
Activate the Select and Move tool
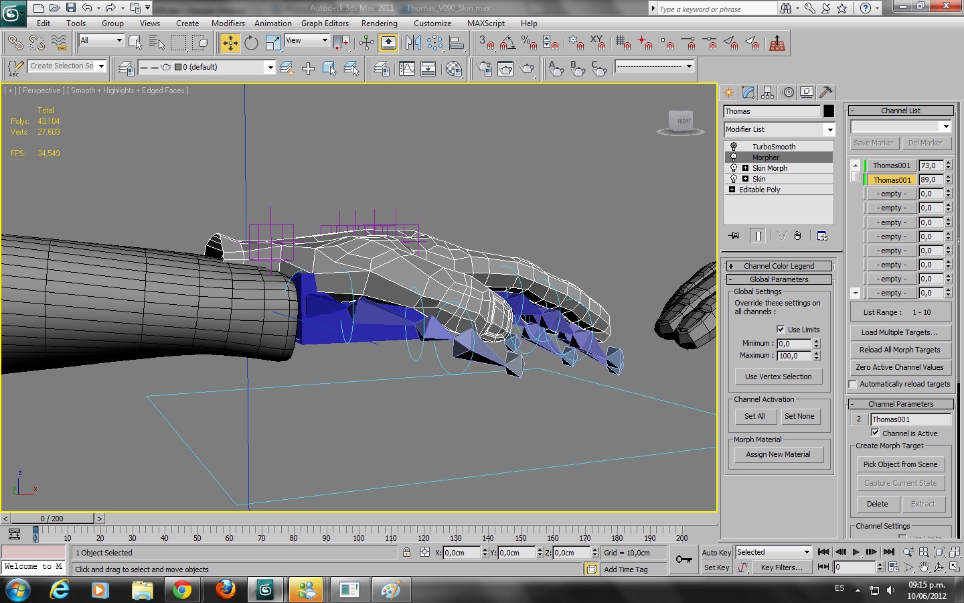point(230,44)
